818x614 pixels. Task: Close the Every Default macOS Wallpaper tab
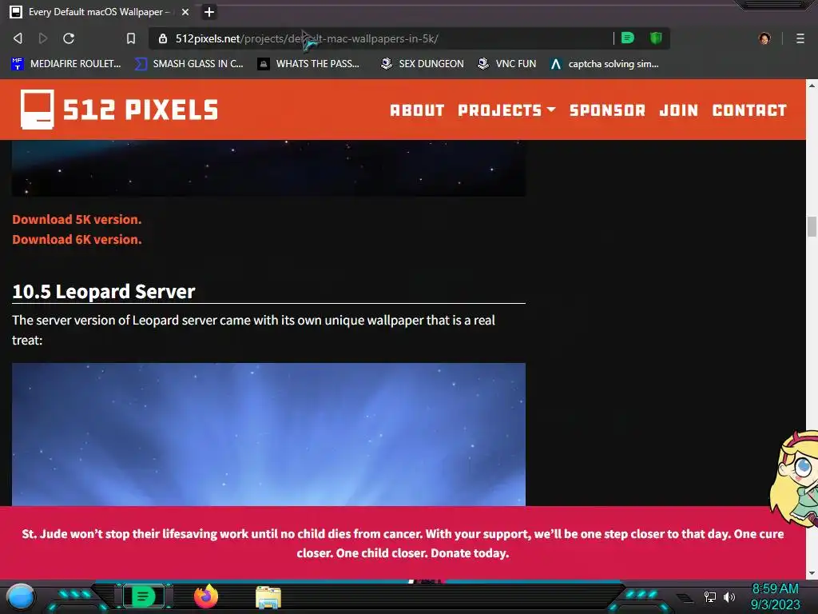(x=185, y=11)
